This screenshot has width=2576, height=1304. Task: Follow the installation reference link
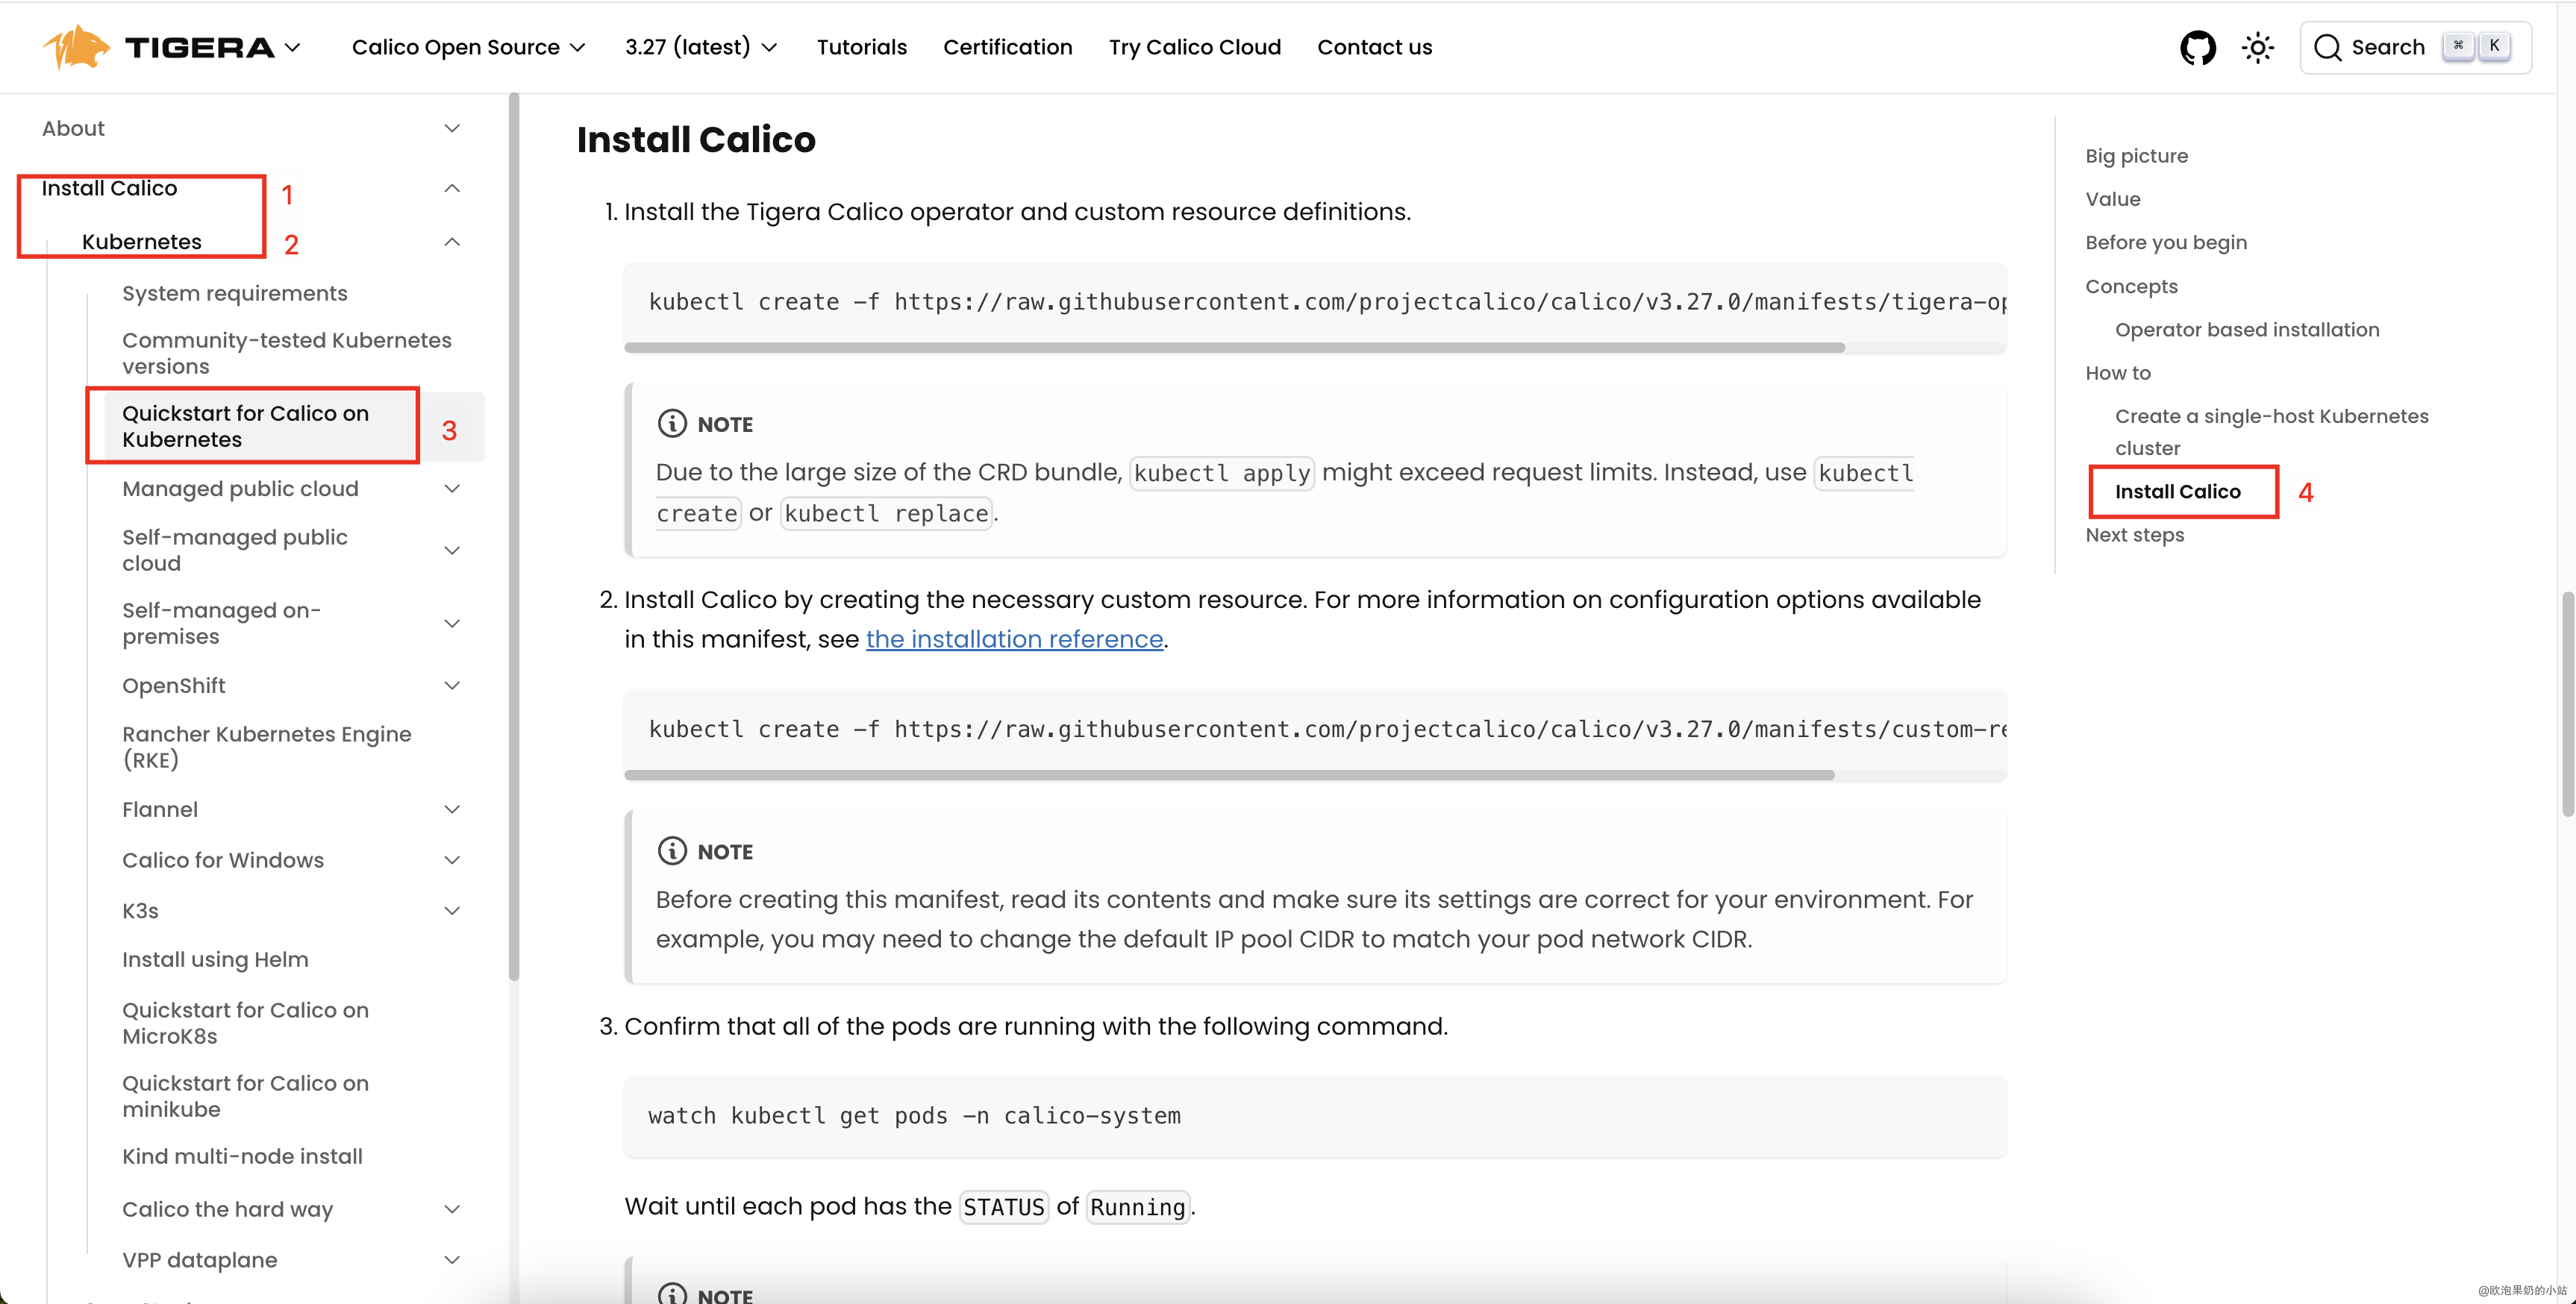tap(1014, 639)
